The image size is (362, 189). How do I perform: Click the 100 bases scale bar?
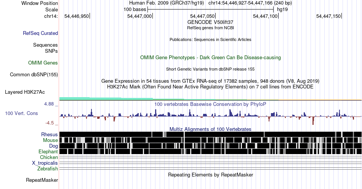click(211, 9)
